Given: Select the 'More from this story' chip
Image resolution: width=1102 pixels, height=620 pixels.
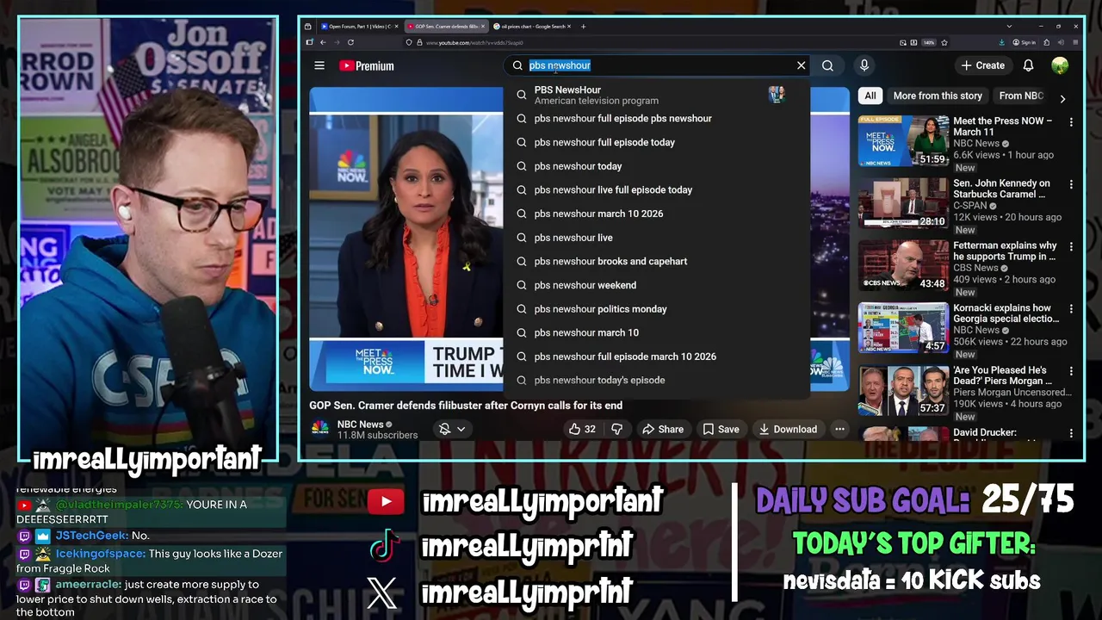Looking at the screenshot, I should point(938,96).
